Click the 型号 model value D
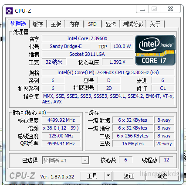Viewport: 186px width, 185px height. point(109,80)
